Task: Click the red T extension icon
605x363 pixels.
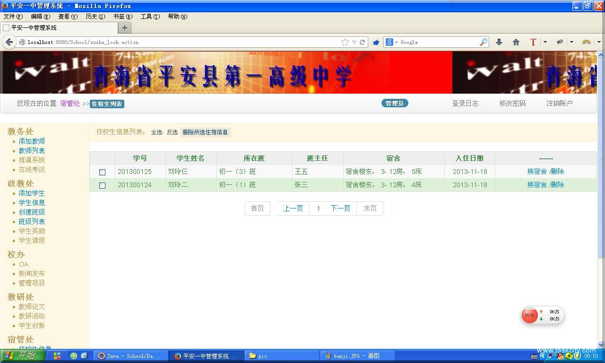Action: click(x=532, y=42)
